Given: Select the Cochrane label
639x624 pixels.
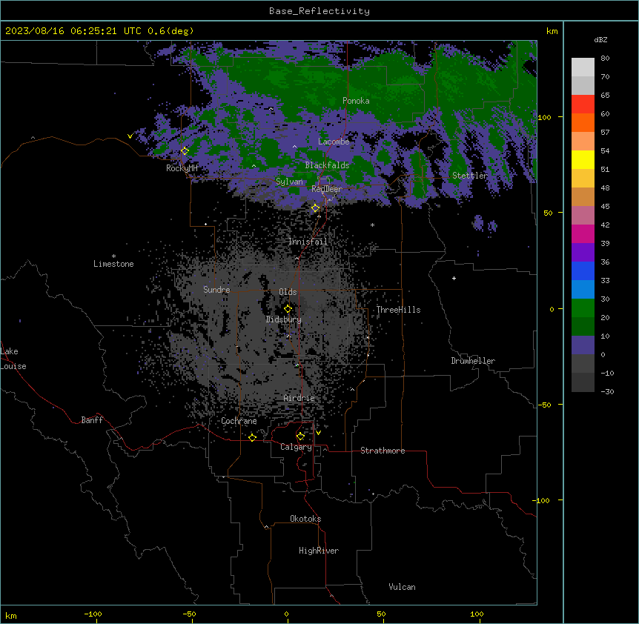Looking at the screenshot, I should coord(239,421).
